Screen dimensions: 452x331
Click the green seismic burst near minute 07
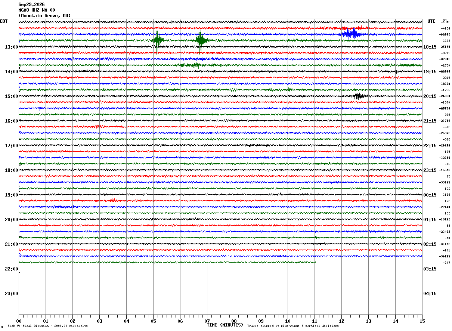tap(201, 40)
